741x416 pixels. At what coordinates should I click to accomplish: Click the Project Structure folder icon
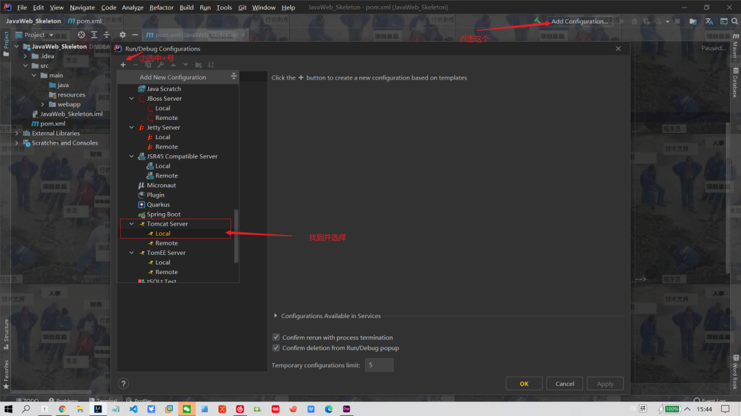(x=693, y=21)
